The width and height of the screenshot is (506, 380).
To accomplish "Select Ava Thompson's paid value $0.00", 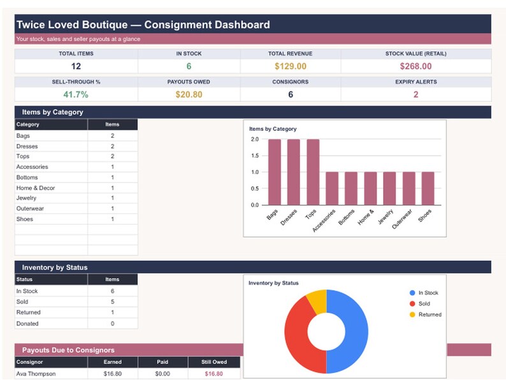I will click(163, 374).
